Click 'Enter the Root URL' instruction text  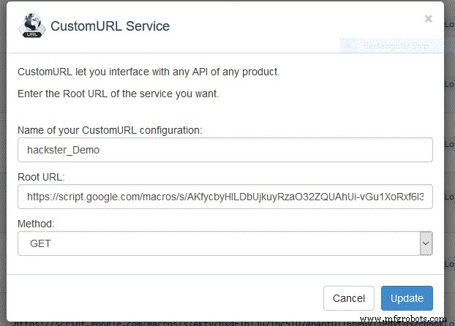pyautogui.click(x=119, y=94)
